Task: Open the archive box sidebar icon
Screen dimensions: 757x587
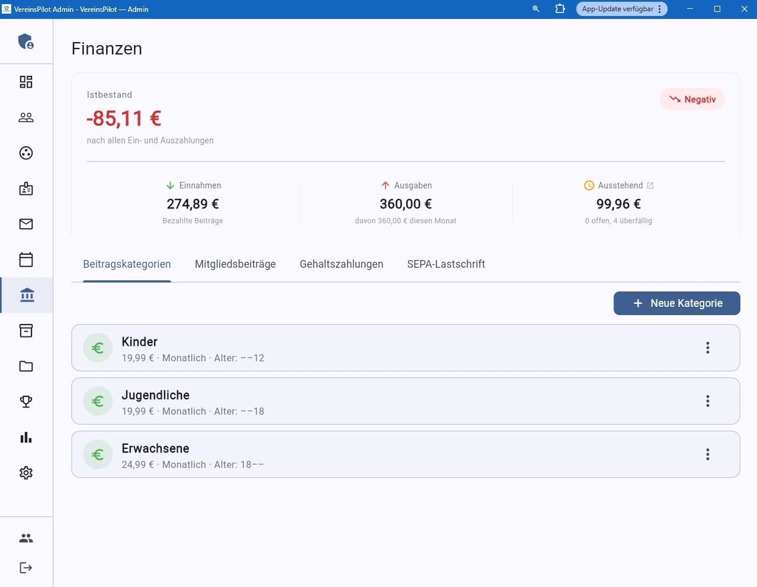Action: (25, 331)
